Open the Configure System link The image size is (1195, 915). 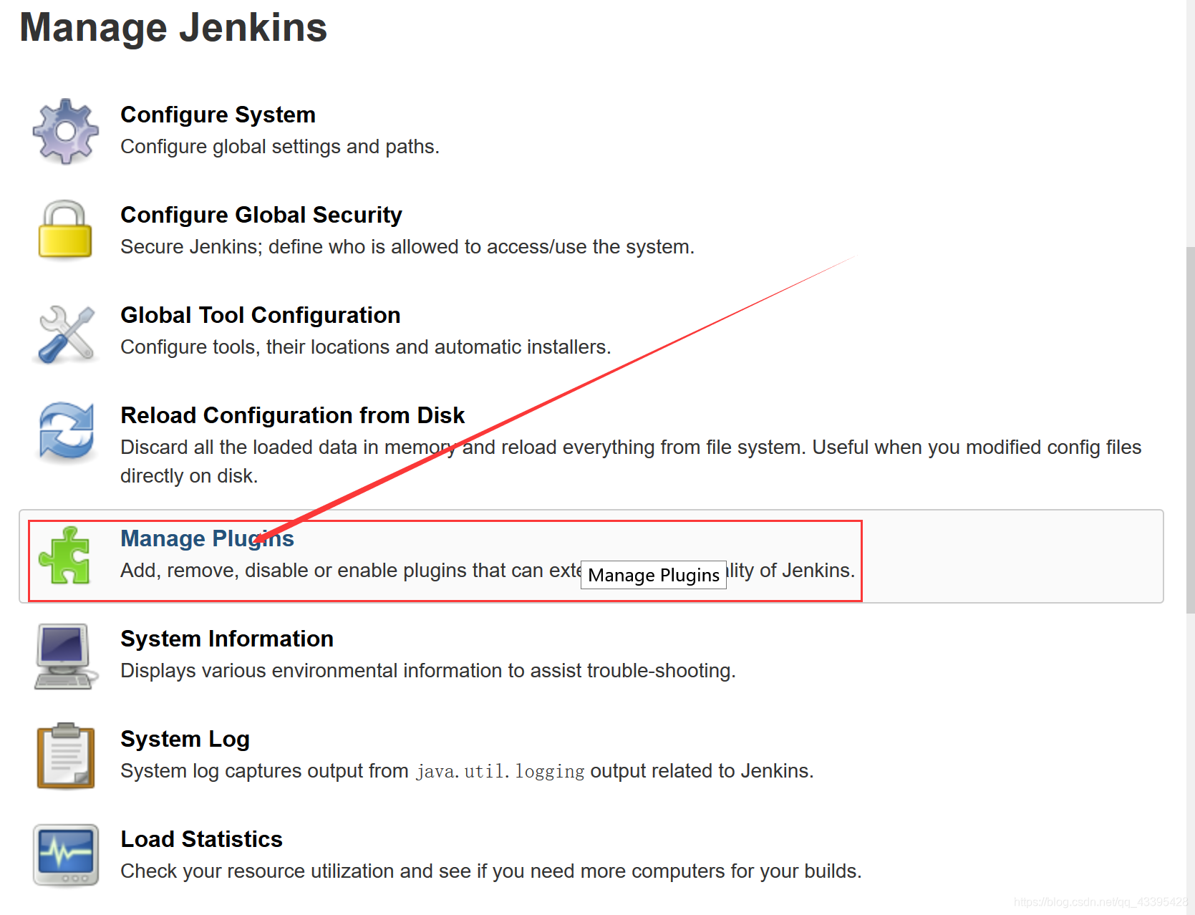pyautogui.click(x=218, y=115)
